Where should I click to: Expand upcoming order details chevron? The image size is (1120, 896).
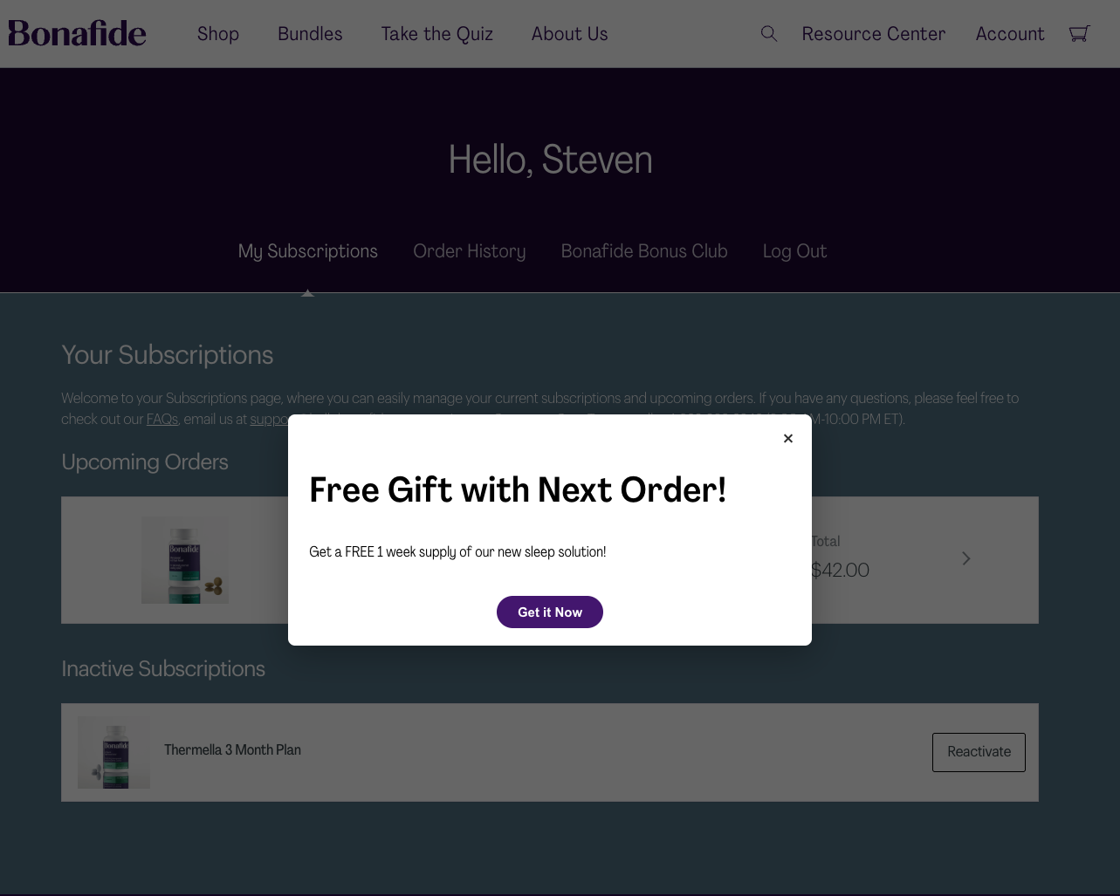tap(965, 558)
